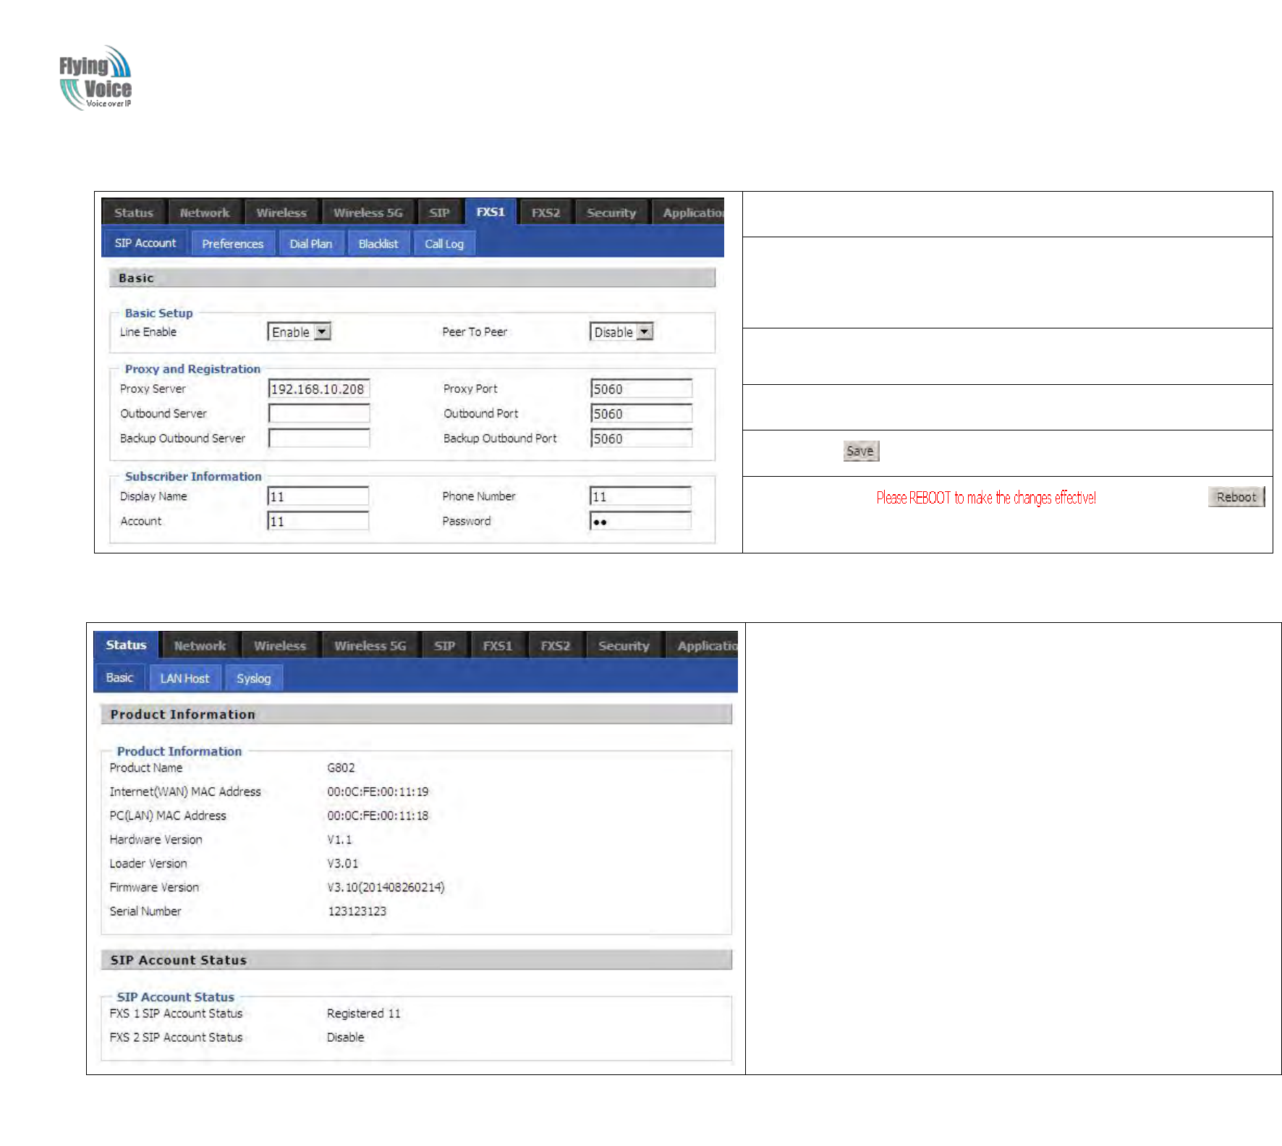This screenshot has height=1146, width=1282.
Task: Switch to the Syslog sub-tab
Action: [254, 679]
